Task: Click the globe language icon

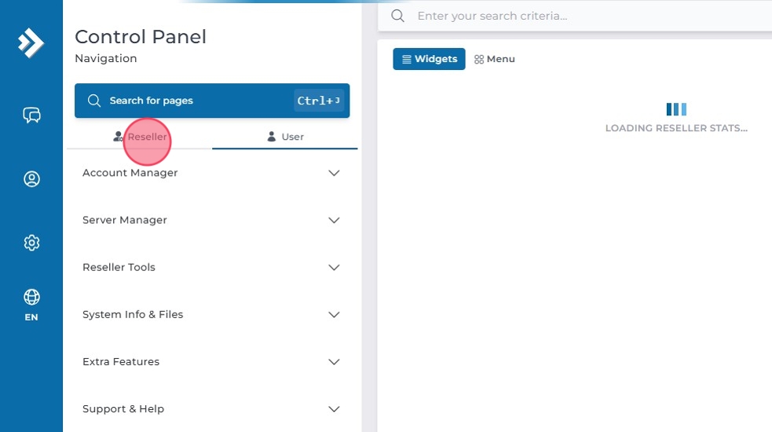Action: click(x=31, y=297)
